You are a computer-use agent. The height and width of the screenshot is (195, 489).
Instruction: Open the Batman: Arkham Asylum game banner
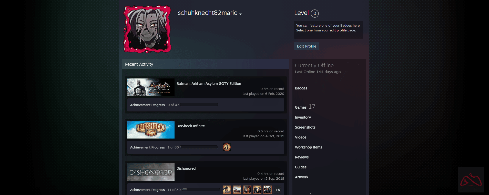pyautogui.click(x=151, y=87)
